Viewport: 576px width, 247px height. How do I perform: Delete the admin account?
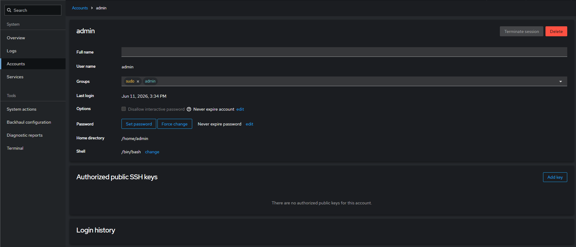click(556, 31)
